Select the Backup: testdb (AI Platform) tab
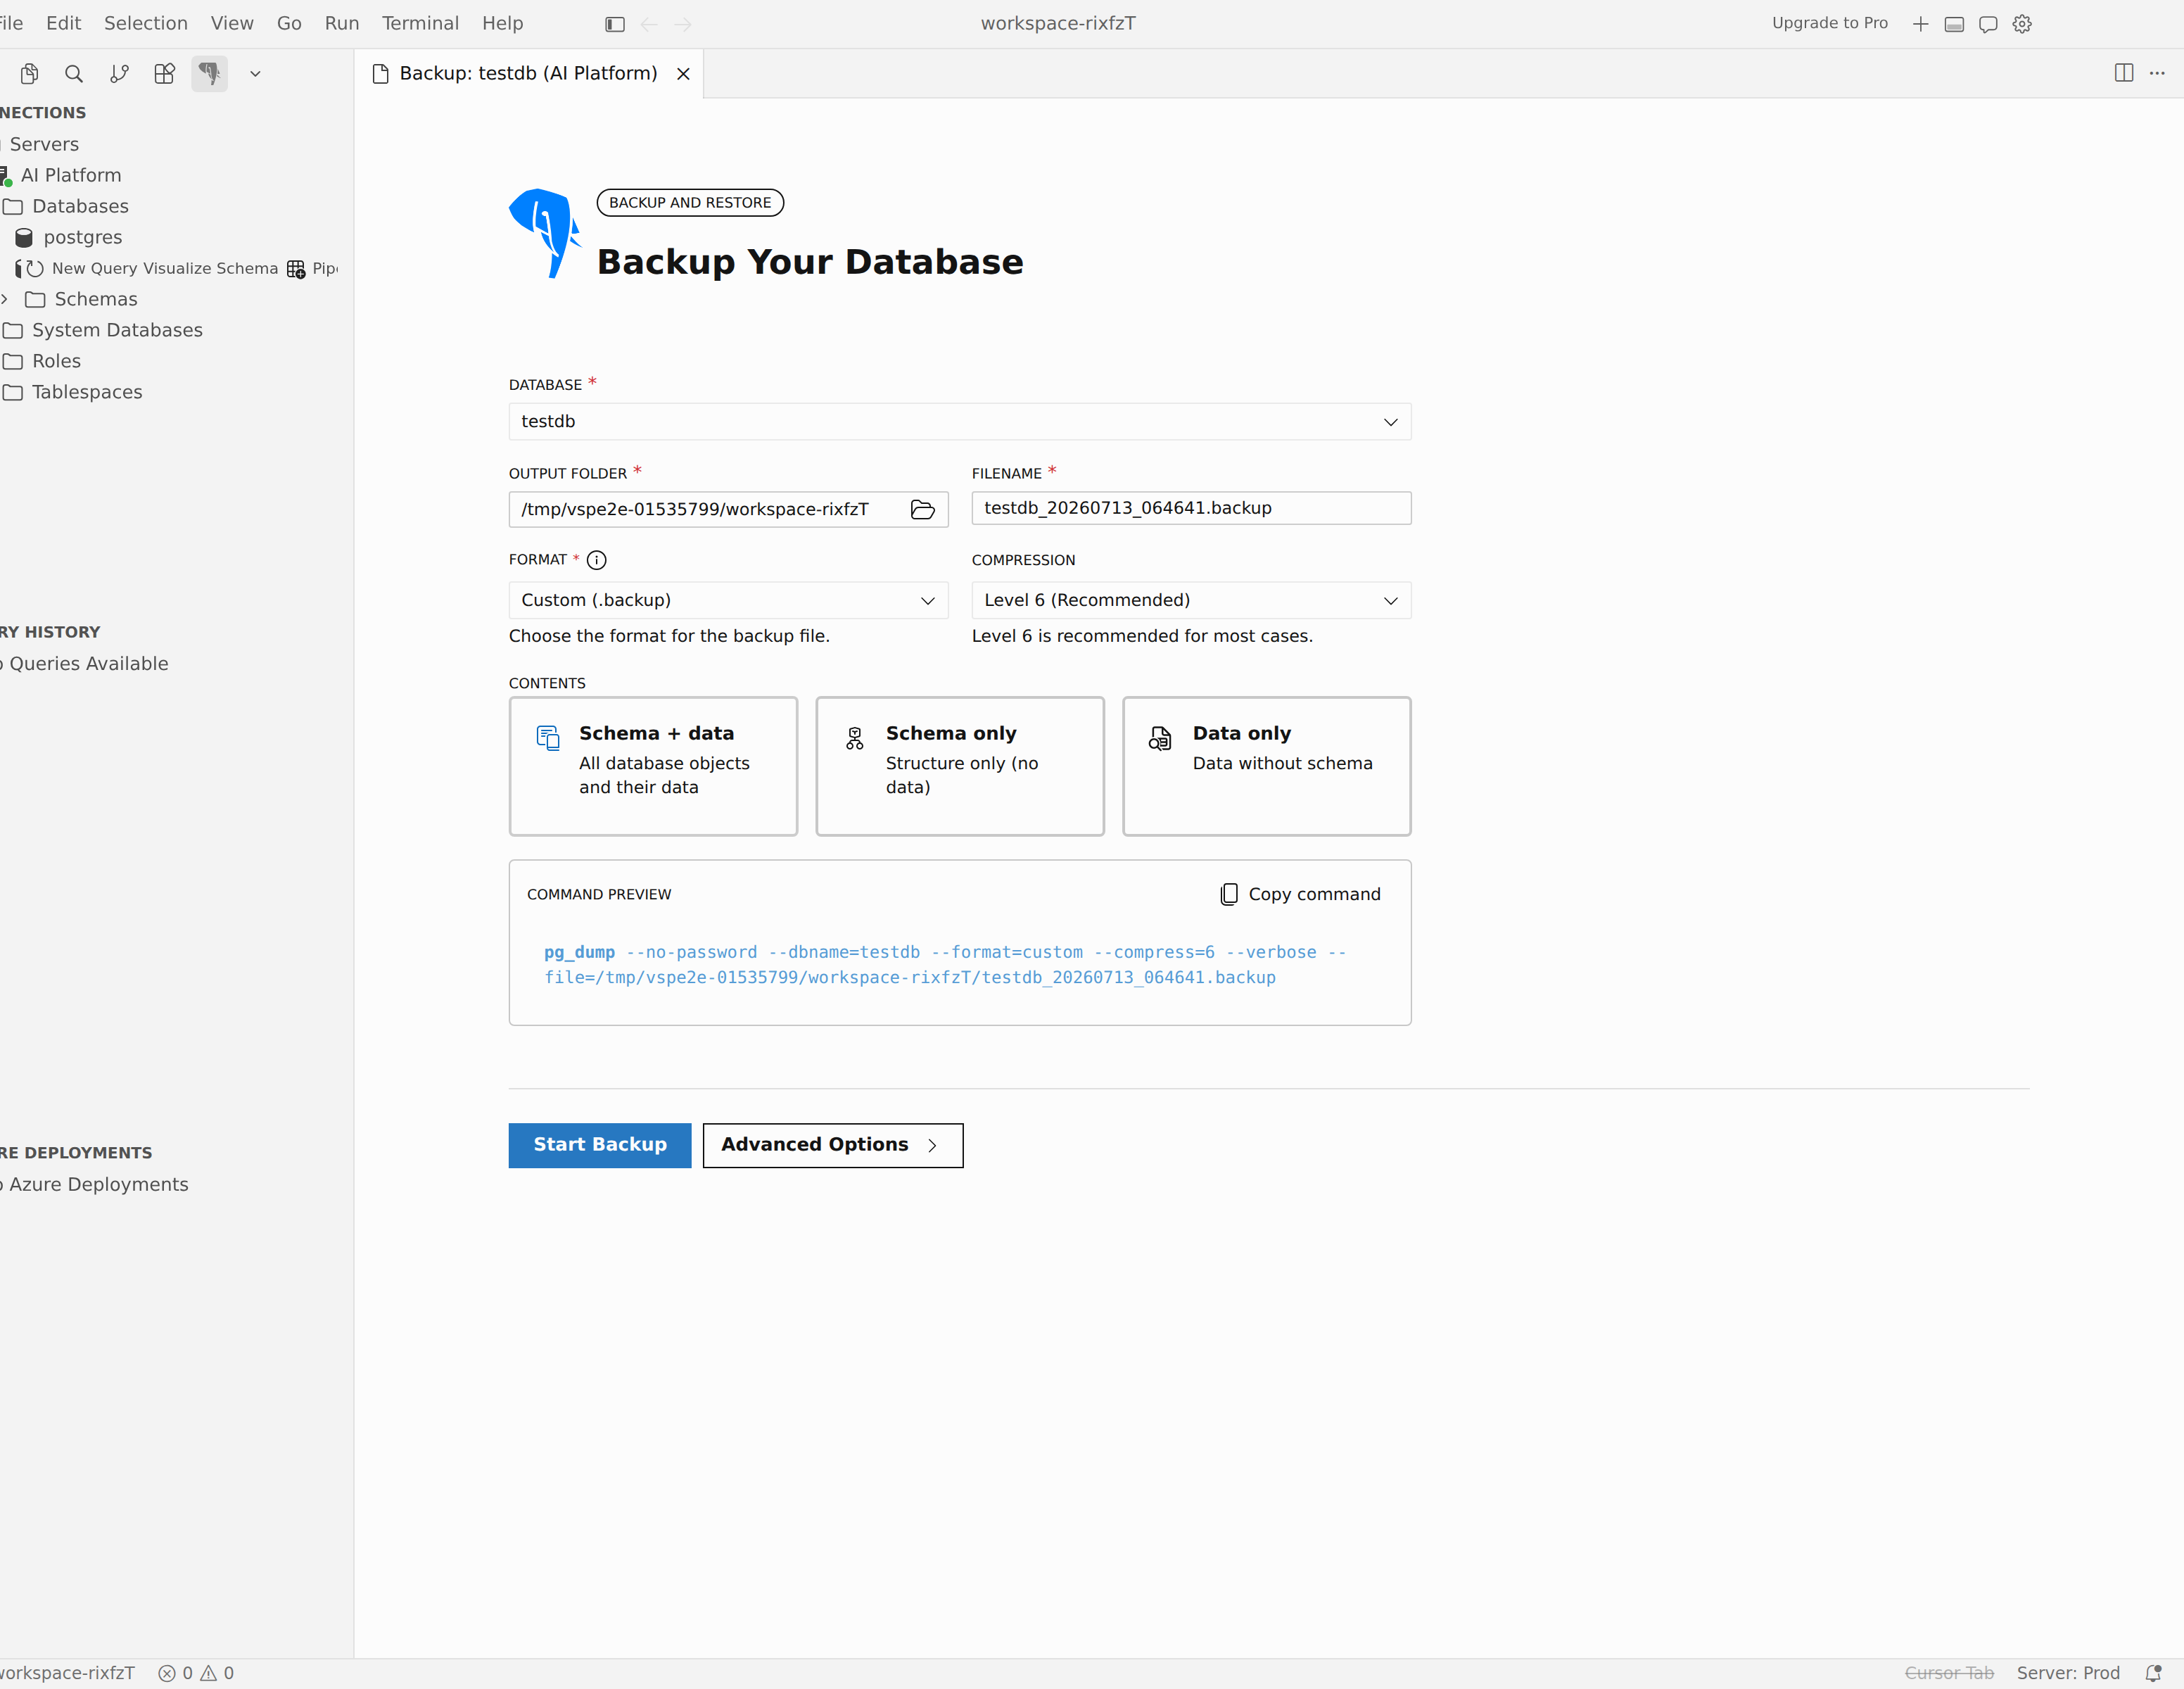The height and width of the screenshot is (1689, 2184). point(528,73)
